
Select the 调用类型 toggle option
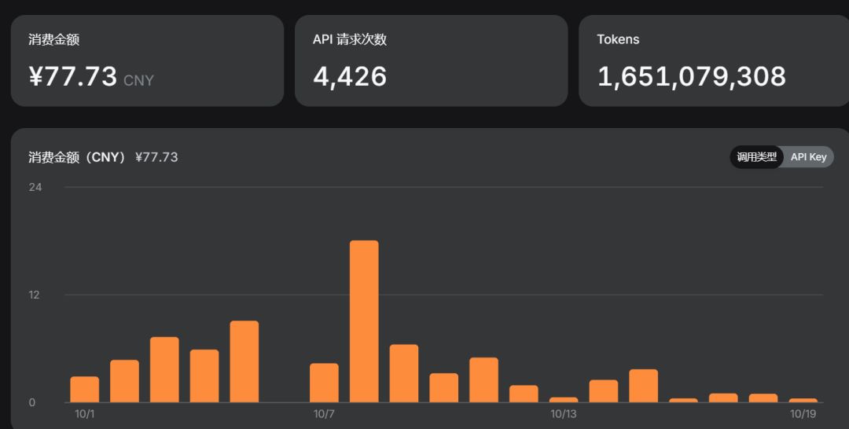756,157
